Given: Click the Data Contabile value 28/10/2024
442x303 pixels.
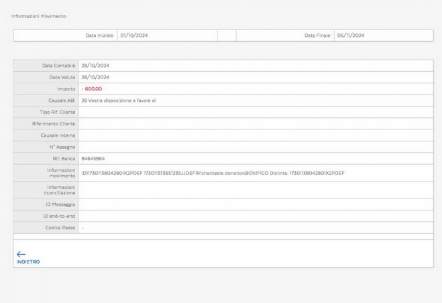Looking at the screenshot, I should pyautogui.click(x=95, y=66).
